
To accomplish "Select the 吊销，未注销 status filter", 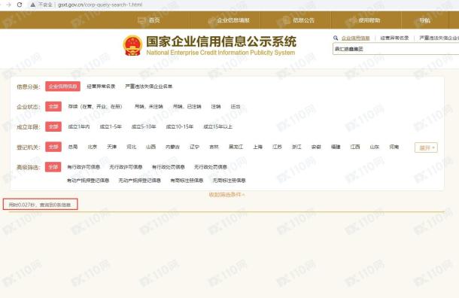I will point(148,107).
